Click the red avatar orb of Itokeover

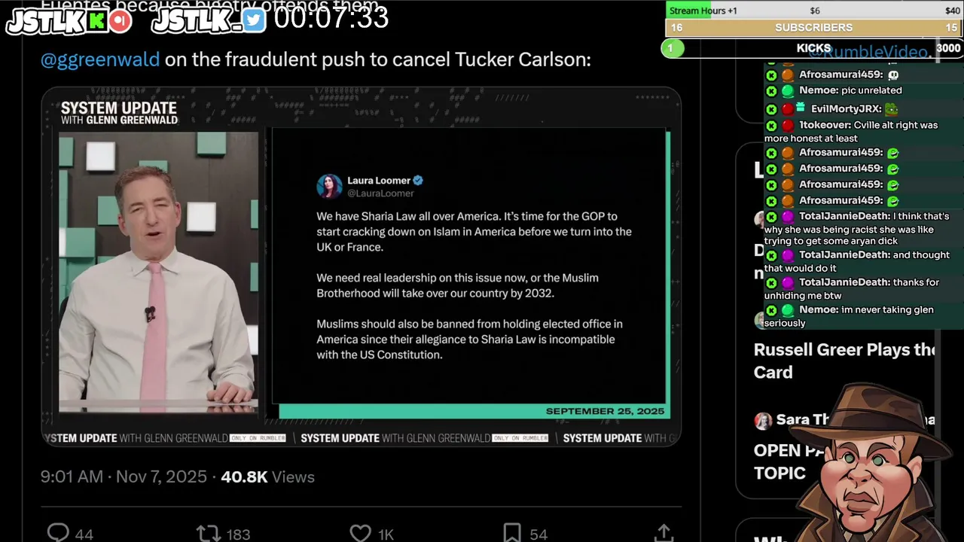click(788, 126)
